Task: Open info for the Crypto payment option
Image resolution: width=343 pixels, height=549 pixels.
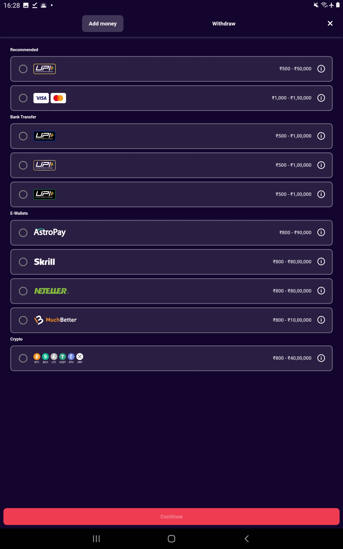Action: pos(321,358)
